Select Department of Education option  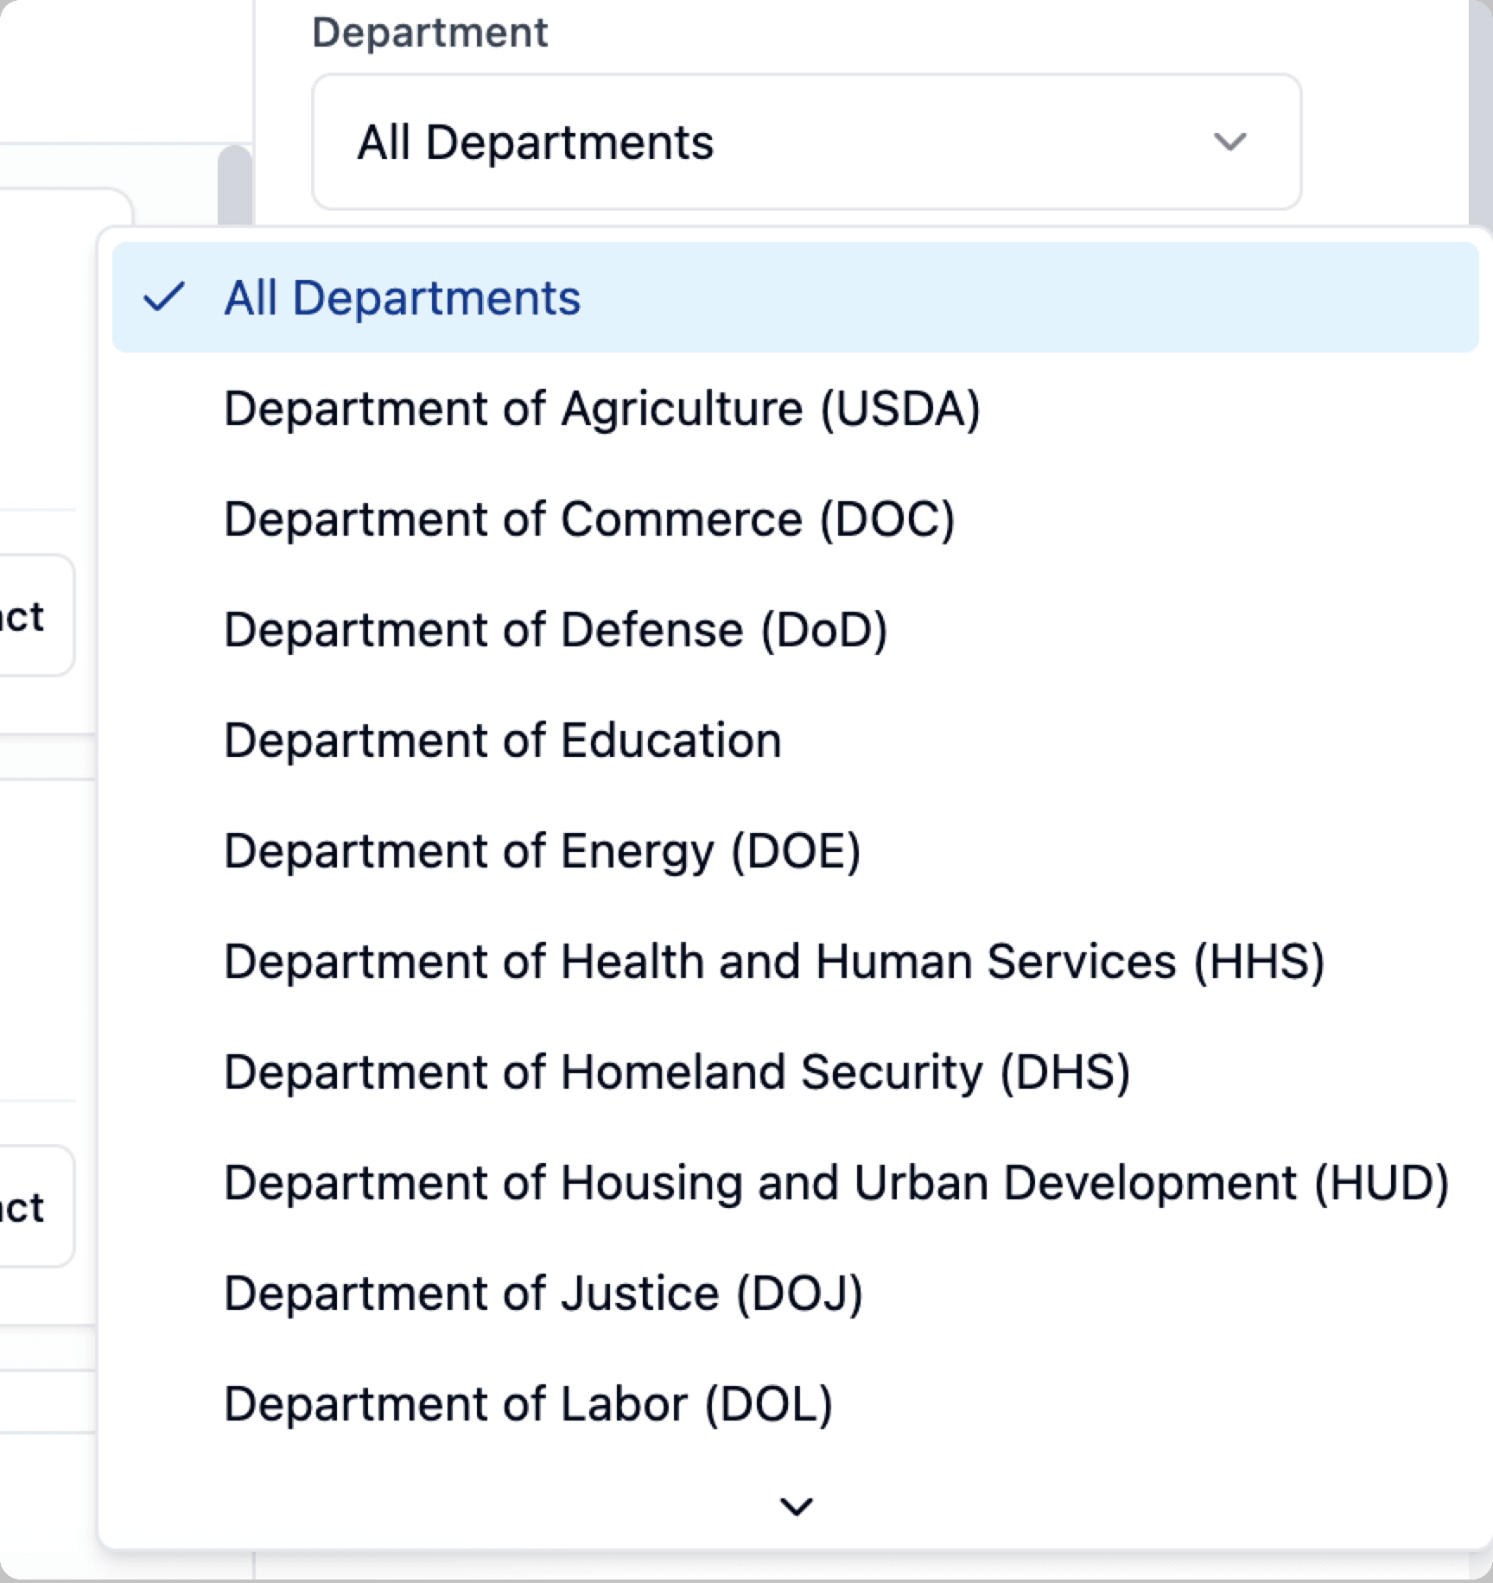click(503, 741)
